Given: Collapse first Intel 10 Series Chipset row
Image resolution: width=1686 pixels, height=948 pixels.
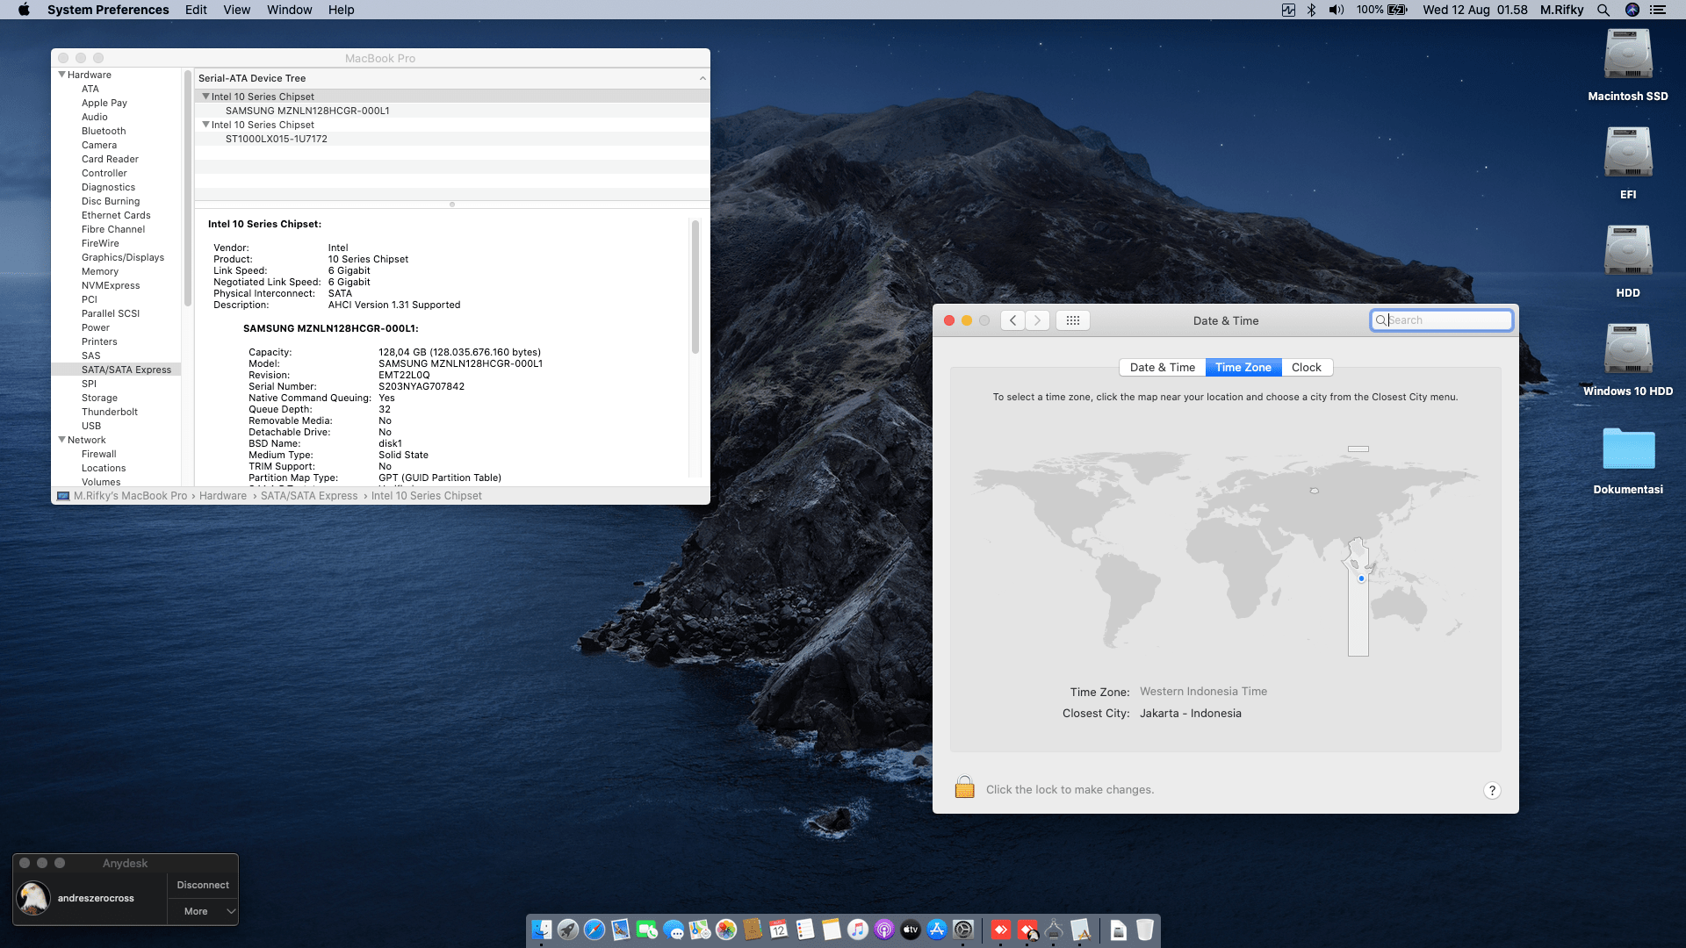Looking at the screenshot, I should point(206,97).
